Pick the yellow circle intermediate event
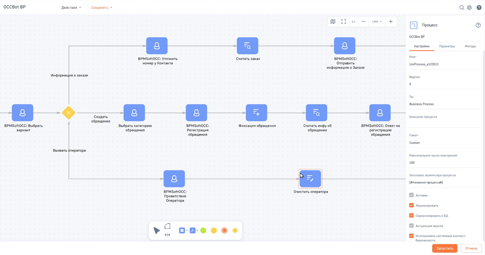Viewport: 485px width, 255px height. pos(214,231)
